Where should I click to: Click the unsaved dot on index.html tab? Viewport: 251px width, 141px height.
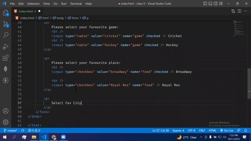click(x=39, y=11)
